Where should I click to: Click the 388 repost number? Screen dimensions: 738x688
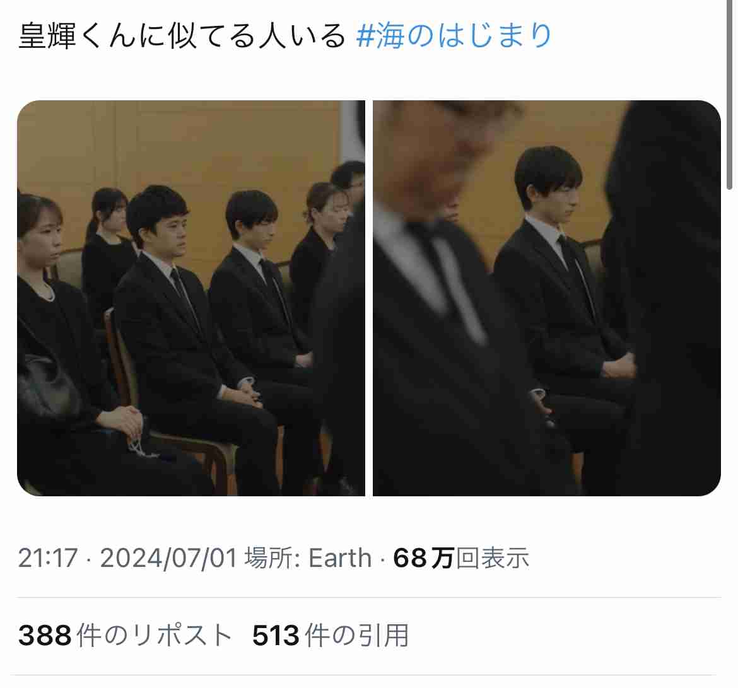(x=45, y=635)
